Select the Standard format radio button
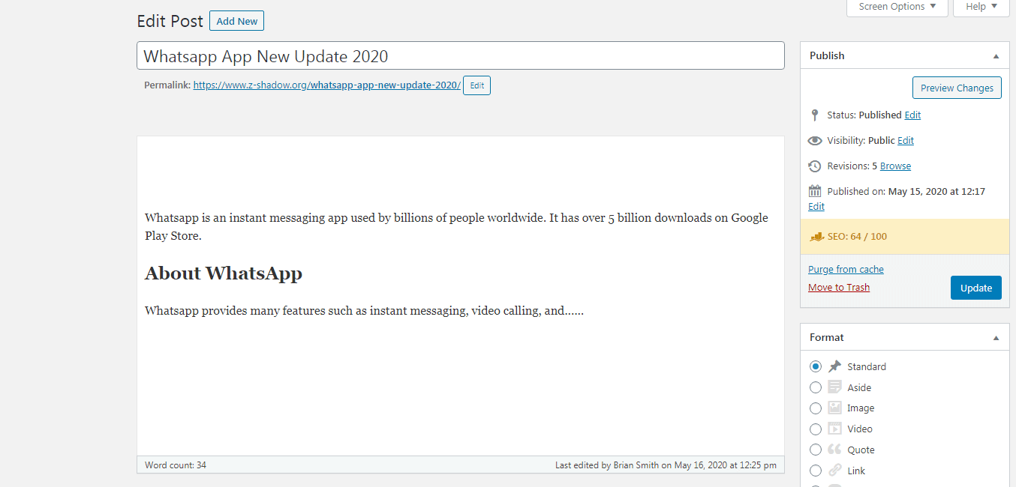The height and width of the screenshot is (487, 1016). 816,366
